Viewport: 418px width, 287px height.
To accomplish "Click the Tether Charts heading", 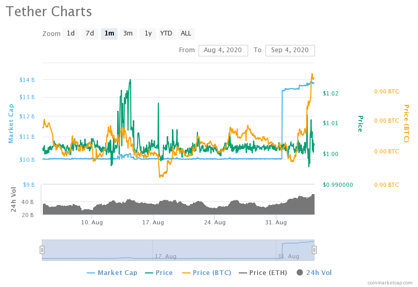I will point(49,11).
